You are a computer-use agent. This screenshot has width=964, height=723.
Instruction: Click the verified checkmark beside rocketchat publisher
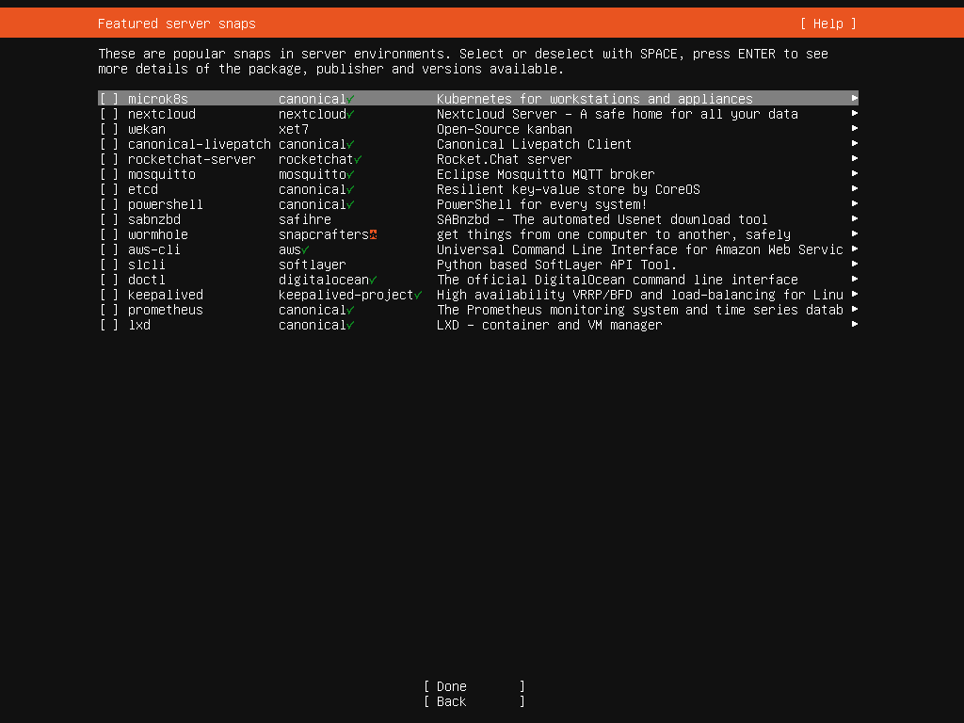coord(358,159)
